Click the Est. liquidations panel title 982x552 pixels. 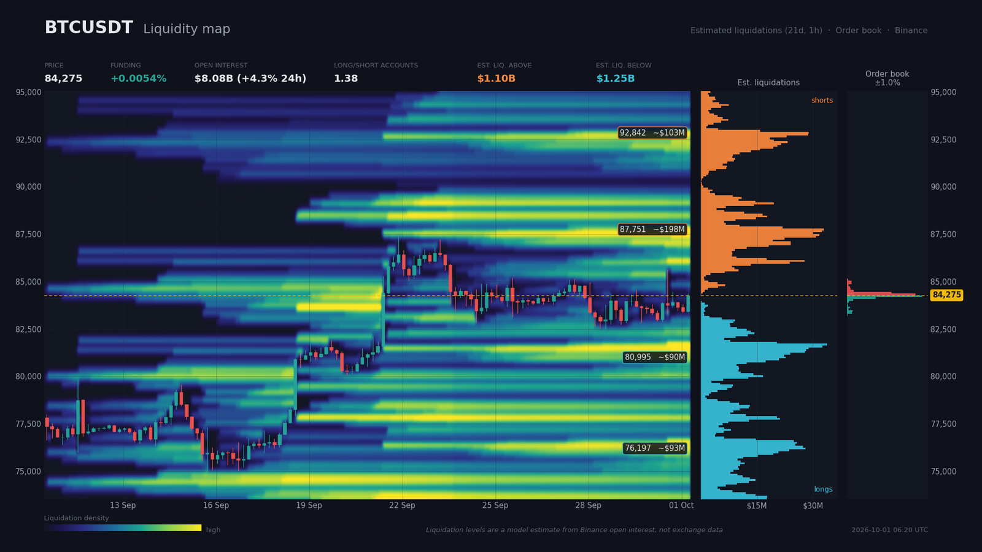tap(768, 82)
